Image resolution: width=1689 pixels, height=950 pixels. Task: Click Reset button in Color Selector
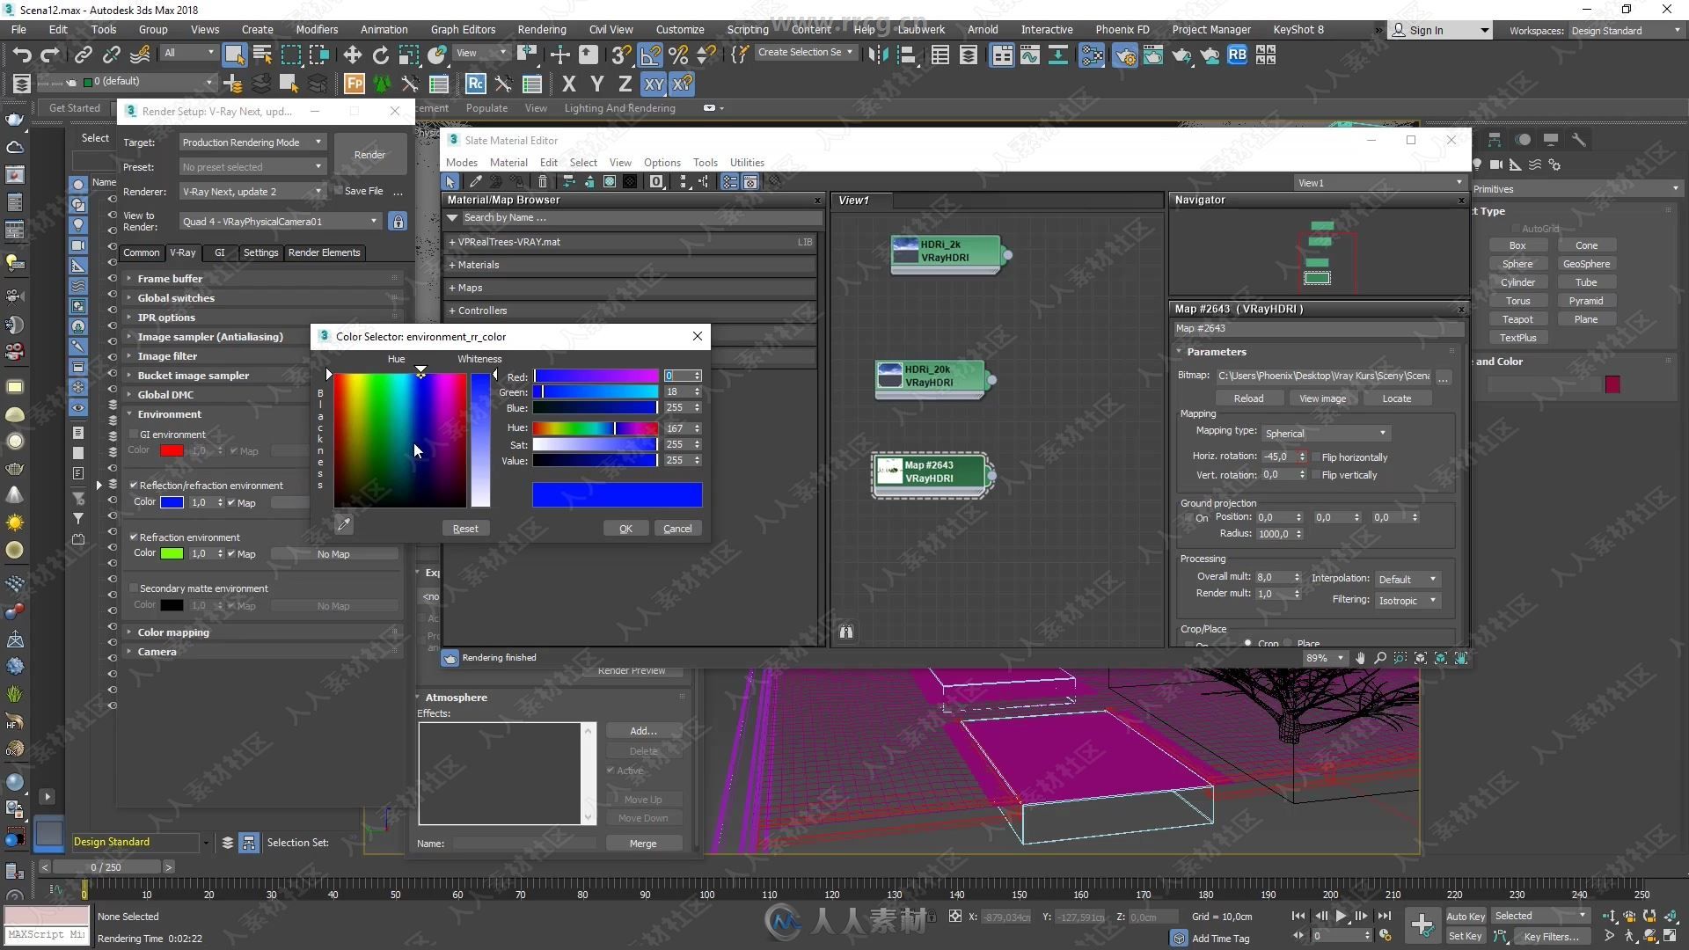pyautogui.click(x=464, y=528)
